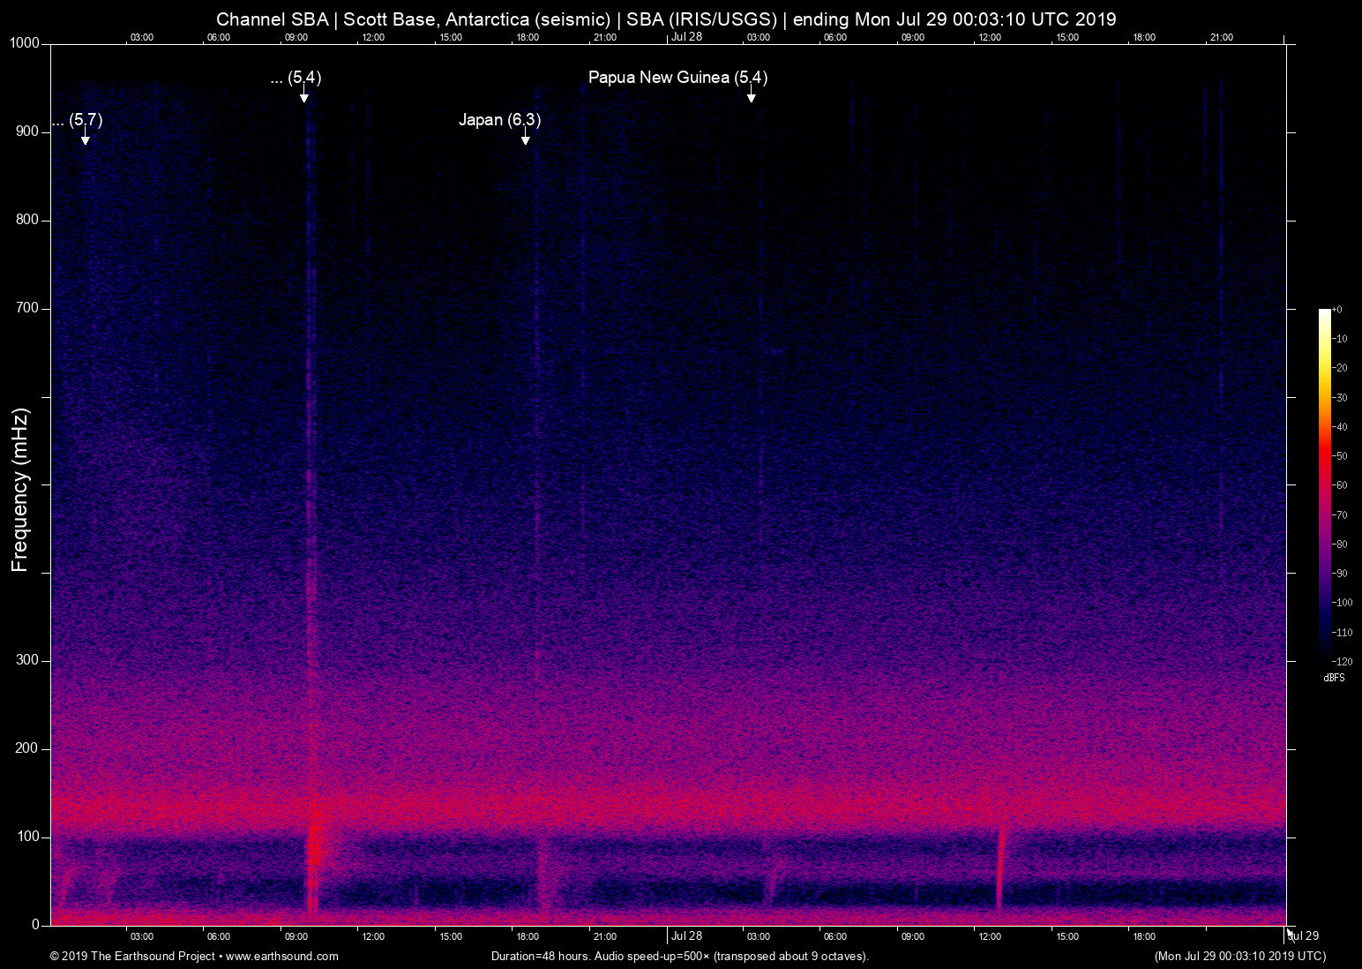The width and height of the screenshot is (1362, 969).
Task: Click the bottom-right timestamp in parentheses
Action: (x=1239, y=956)
